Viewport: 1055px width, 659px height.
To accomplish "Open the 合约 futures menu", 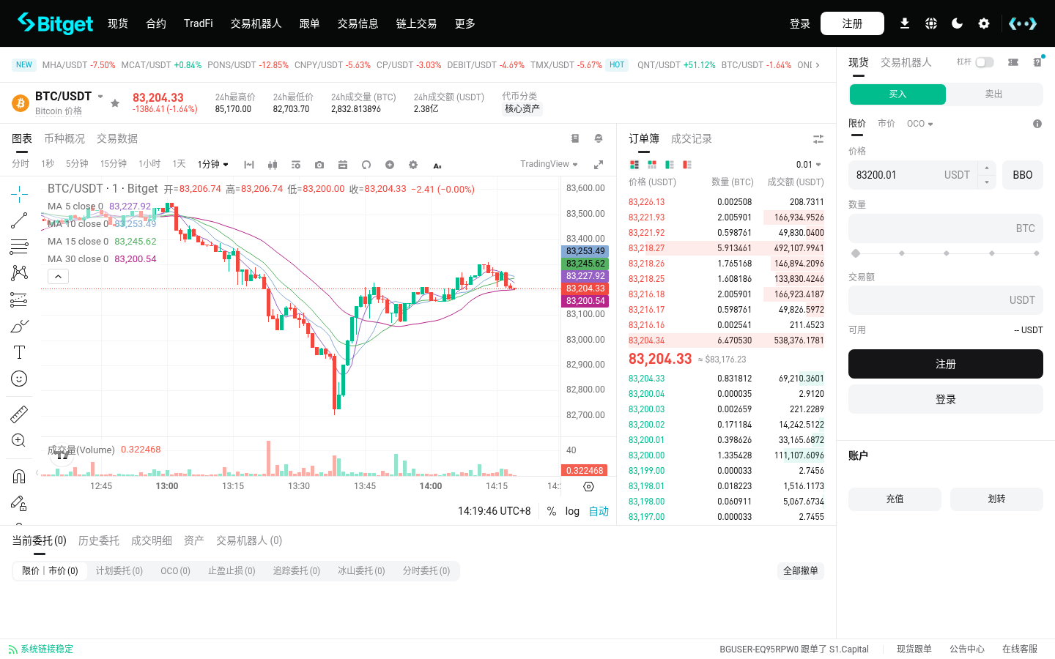I will (156, 23).
